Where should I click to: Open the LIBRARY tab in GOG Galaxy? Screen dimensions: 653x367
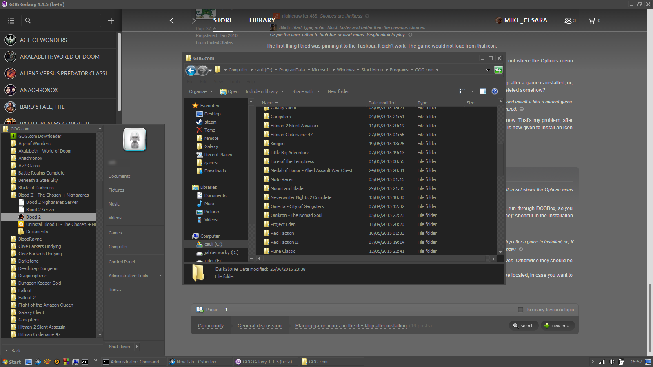[x=262, y=20]
